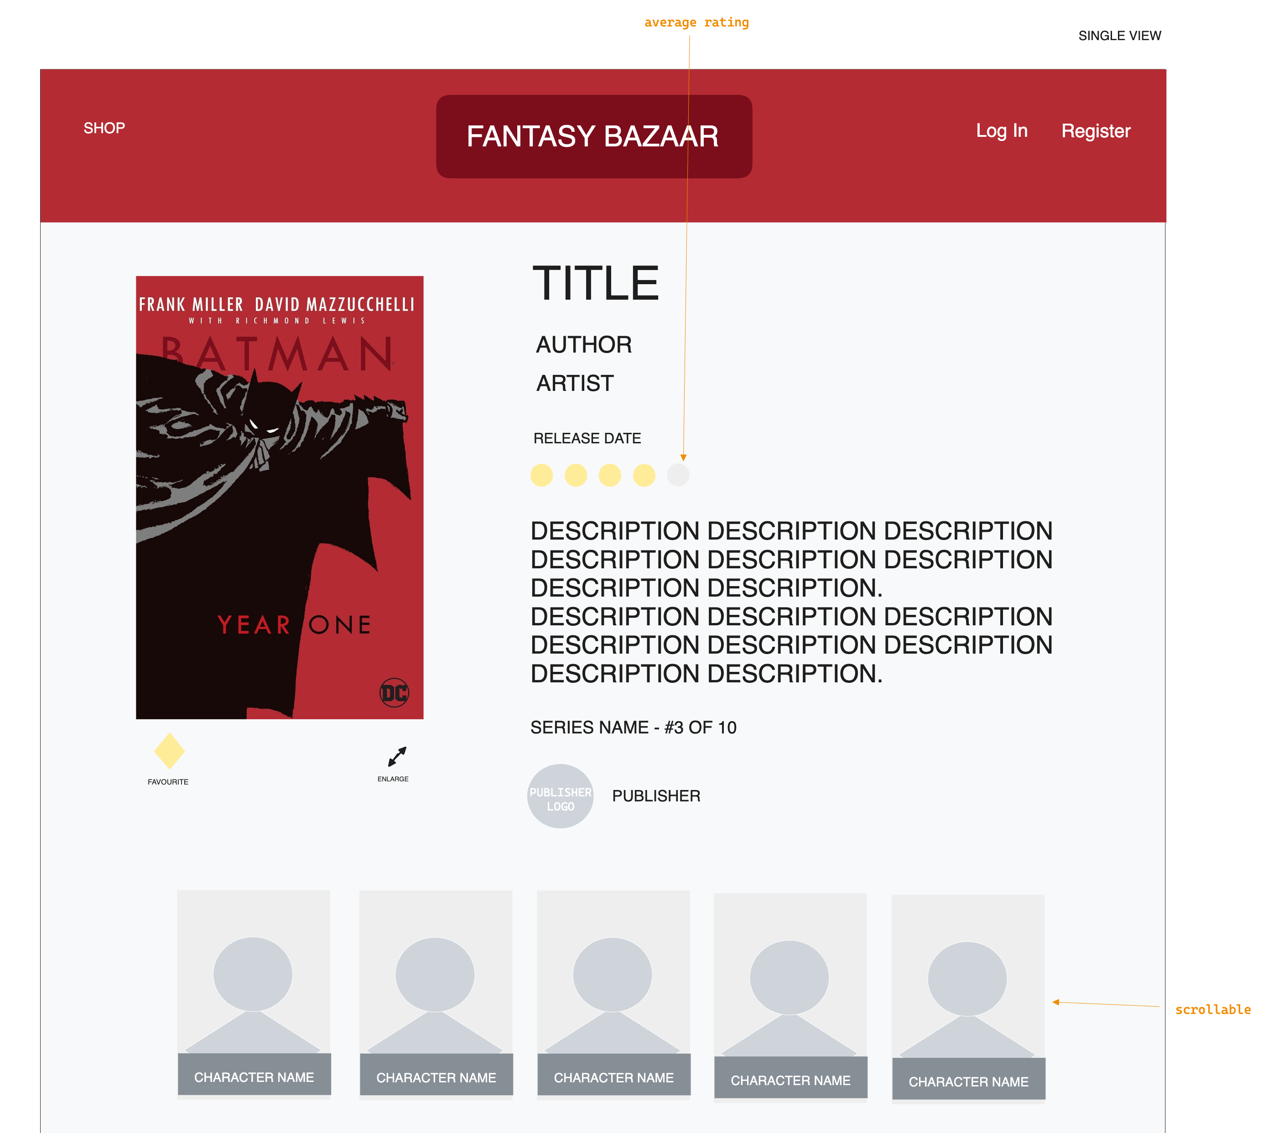Open the fourth character card
The width and height of the screenshot is (1268, 1133).
[x=790, y=998]
